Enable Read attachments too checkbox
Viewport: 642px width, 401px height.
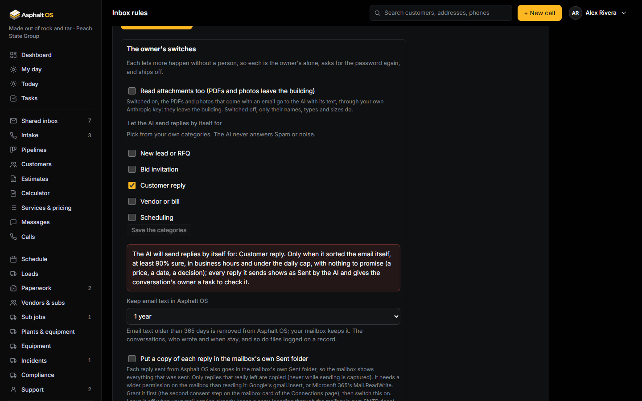(x=132, y=91)
